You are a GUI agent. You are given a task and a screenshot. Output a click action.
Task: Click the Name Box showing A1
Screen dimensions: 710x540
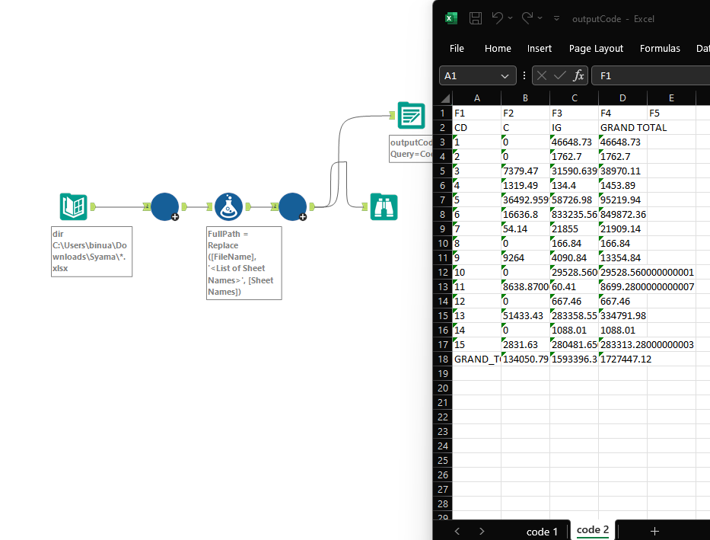478,75
